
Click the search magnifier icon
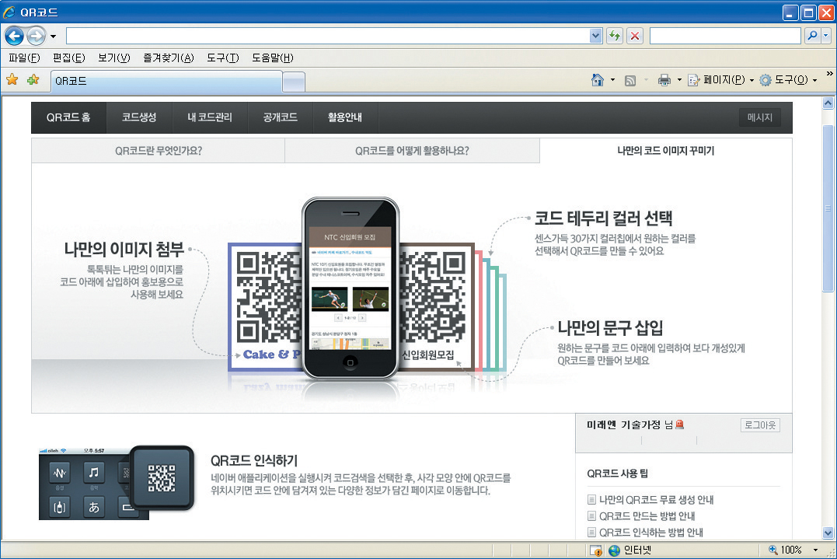(x=811, y=36)
